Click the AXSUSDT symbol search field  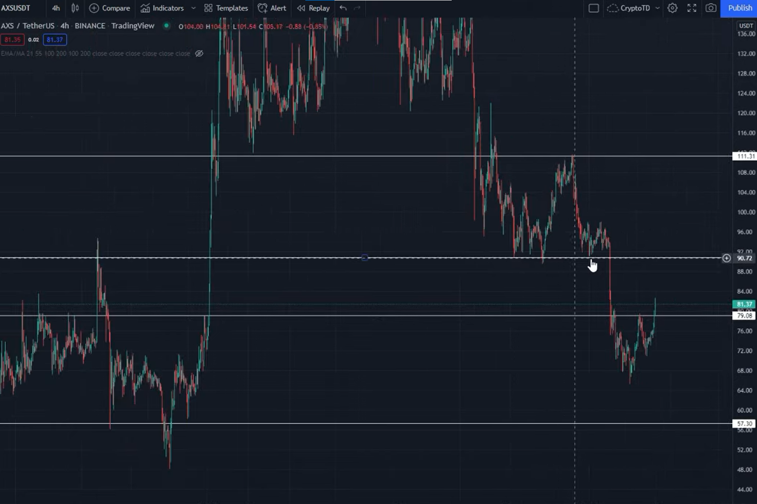[16, 8]
